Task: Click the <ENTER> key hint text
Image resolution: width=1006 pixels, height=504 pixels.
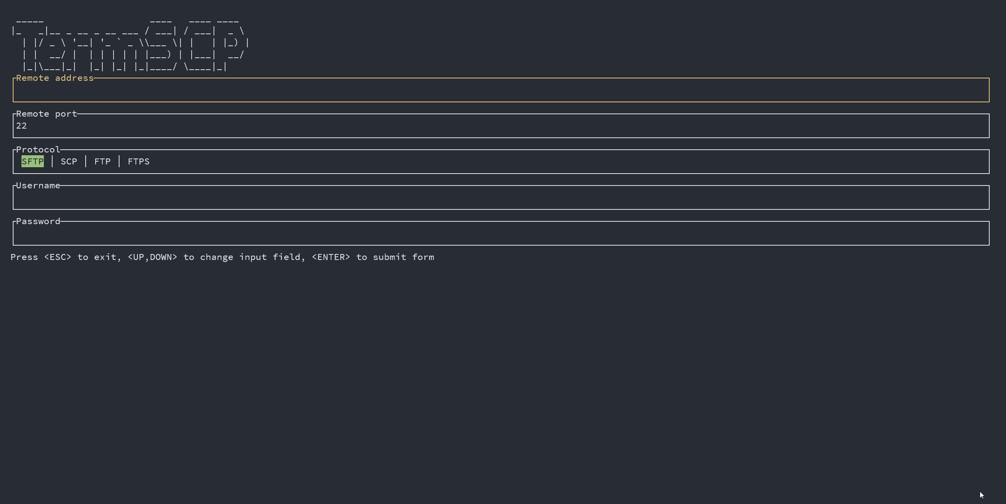Action: click(331, 257)
